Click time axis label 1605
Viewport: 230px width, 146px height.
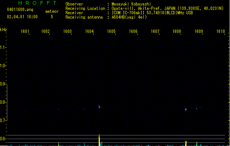[x=111, y=31]
